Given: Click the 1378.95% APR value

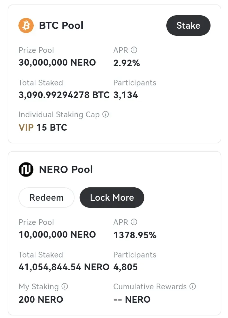Looking at the screenshot, I should coord(135,235).
